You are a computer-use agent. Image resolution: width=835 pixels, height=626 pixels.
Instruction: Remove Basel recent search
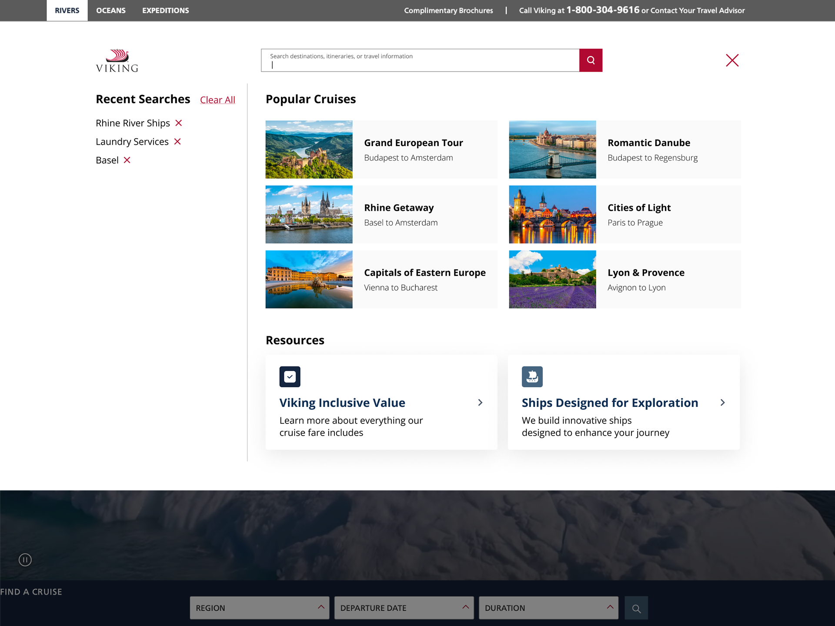click(127, 160)
